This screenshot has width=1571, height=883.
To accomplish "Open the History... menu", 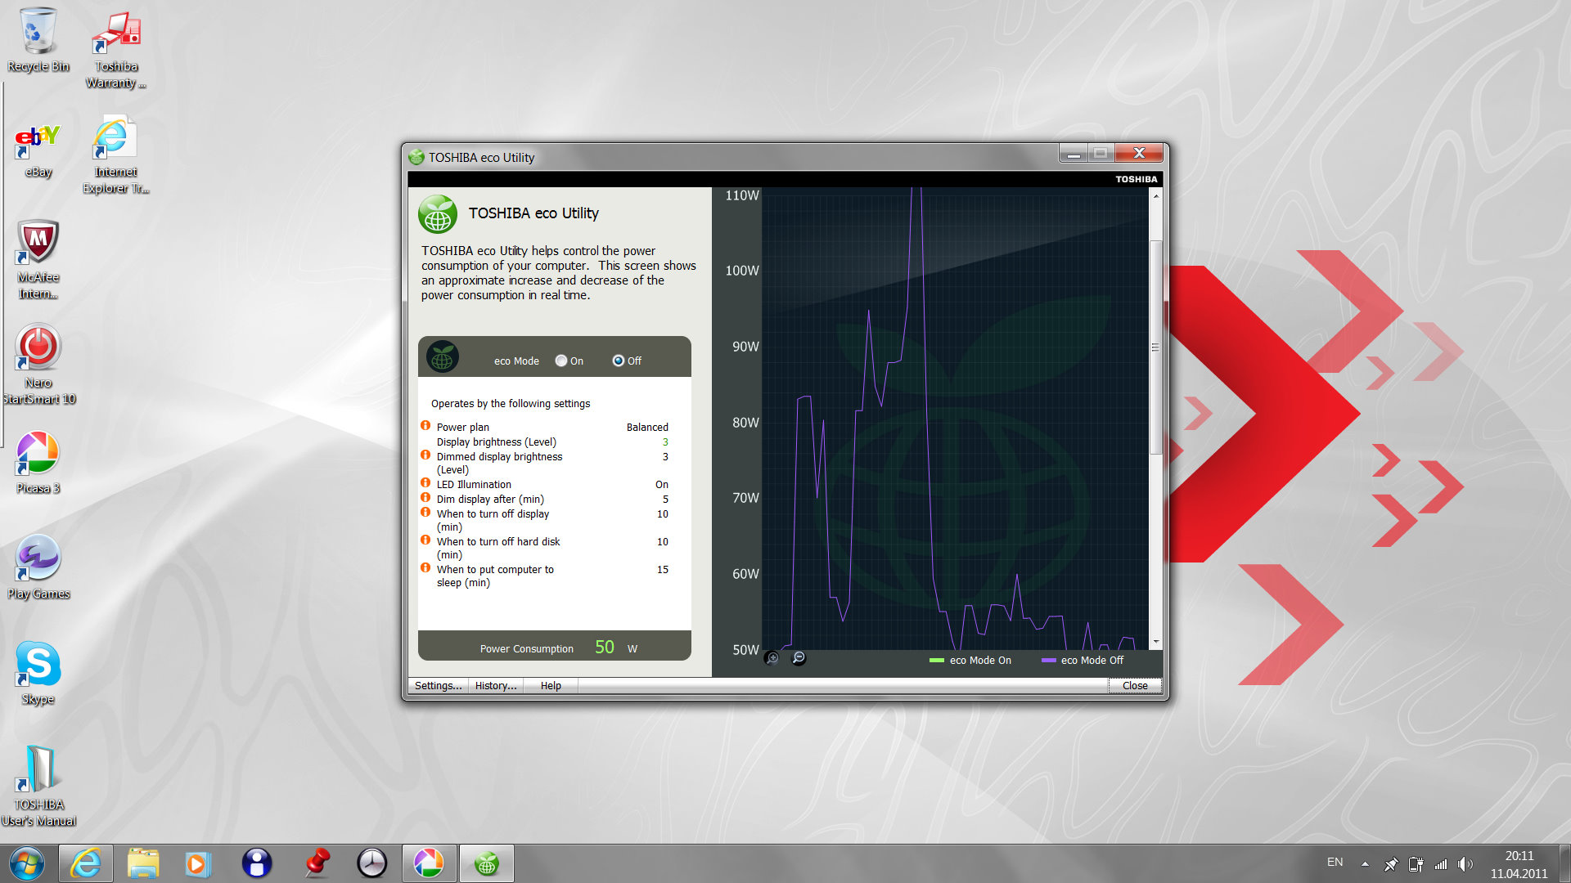I will [496, 685].
